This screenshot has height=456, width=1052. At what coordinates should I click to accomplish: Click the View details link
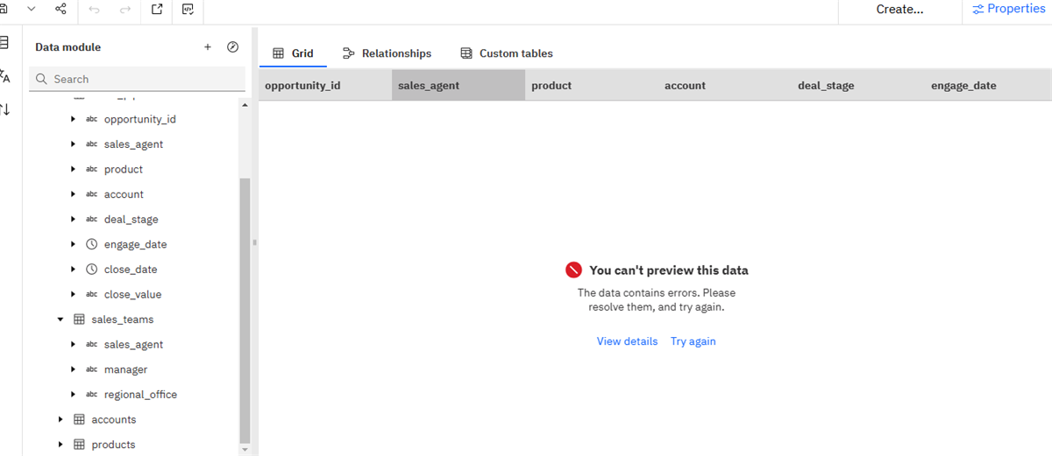coord(627,341)
